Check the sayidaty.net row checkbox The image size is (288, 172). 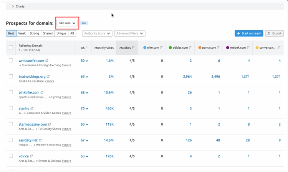click(x=11, y=140)
